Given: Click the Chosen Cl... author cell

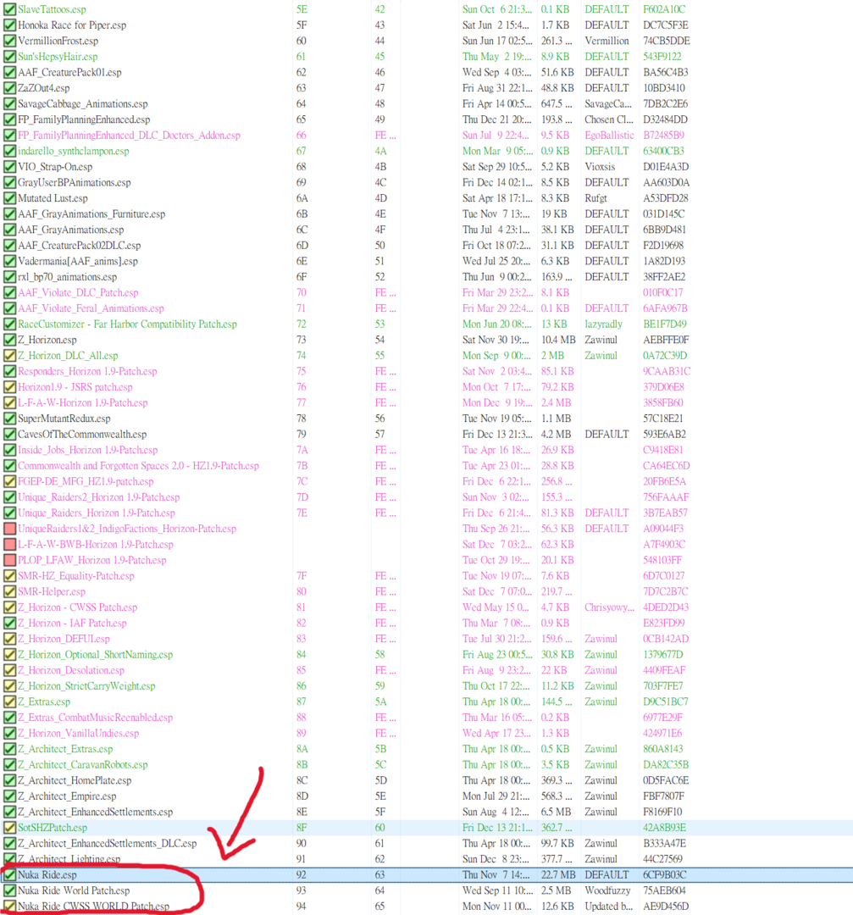Looking at the screenshot, I should [x=608, y=119].
